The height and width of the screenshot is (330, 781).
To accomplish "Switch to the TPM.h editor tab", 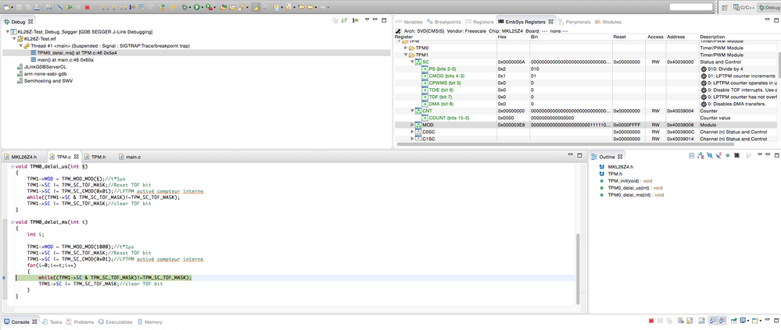I will click(x=95, y=157).
